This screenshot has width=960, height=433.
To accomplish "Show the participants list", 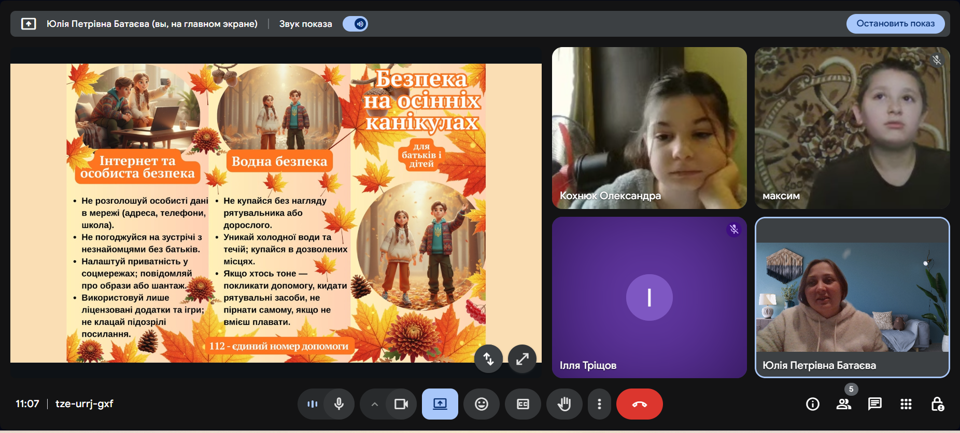I will point(843,404).
